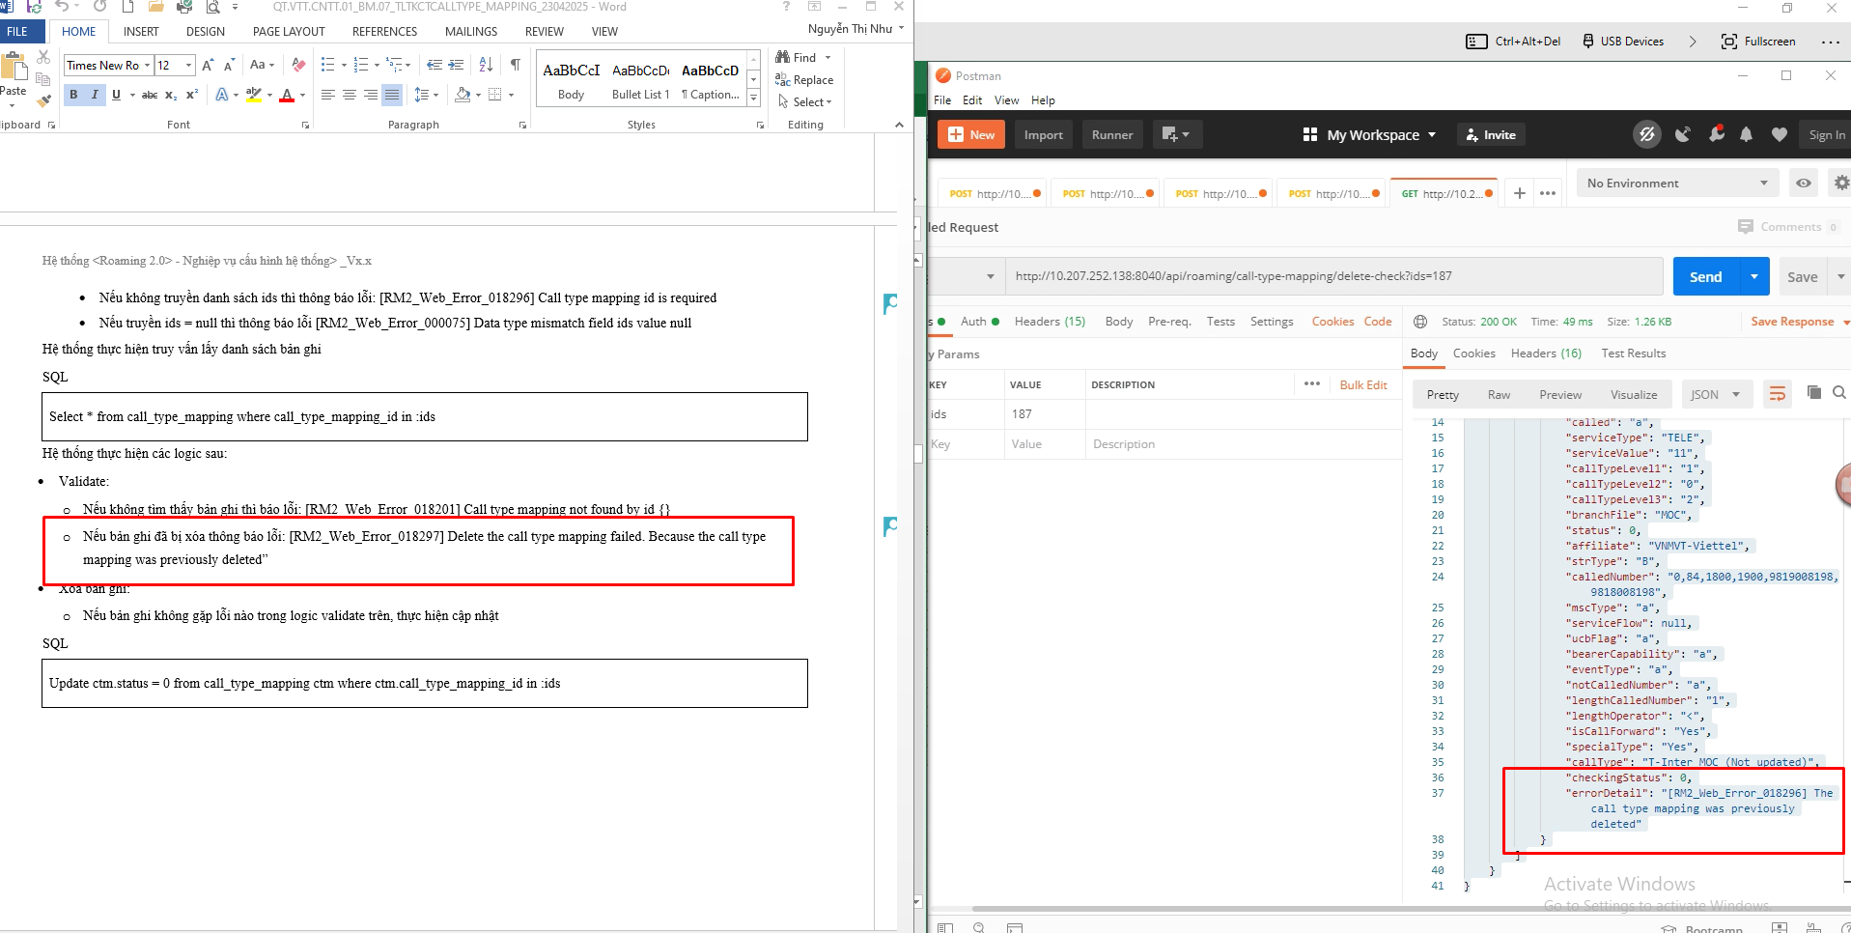Screen dimensions: 1851x933
Task: Click the Bulk Edit link
Action: click(x=1362, y=384)
